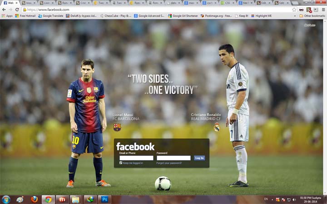Open the green globe download manager icon
Screen dimensions: 327x204
(90, 199)
